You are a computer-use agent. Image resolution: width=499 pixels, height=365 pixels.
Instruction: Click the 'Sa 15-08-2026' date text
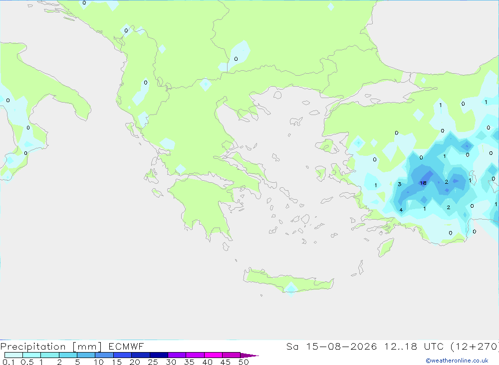(x=331, y=346)
